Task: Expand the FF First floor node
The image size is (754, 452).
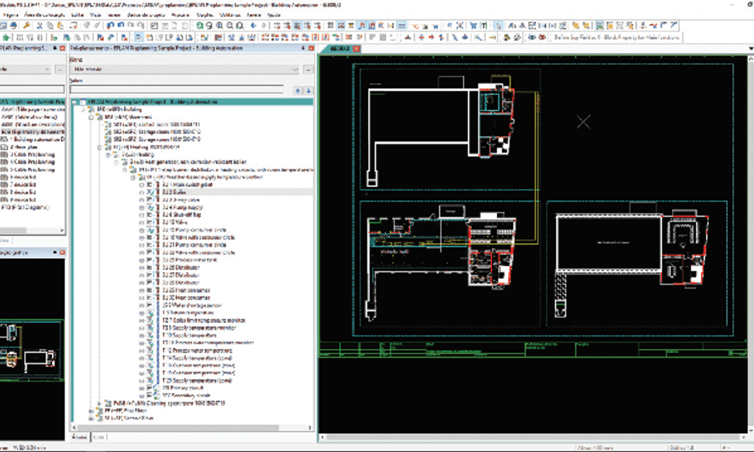Action: (x=91, y=411)
